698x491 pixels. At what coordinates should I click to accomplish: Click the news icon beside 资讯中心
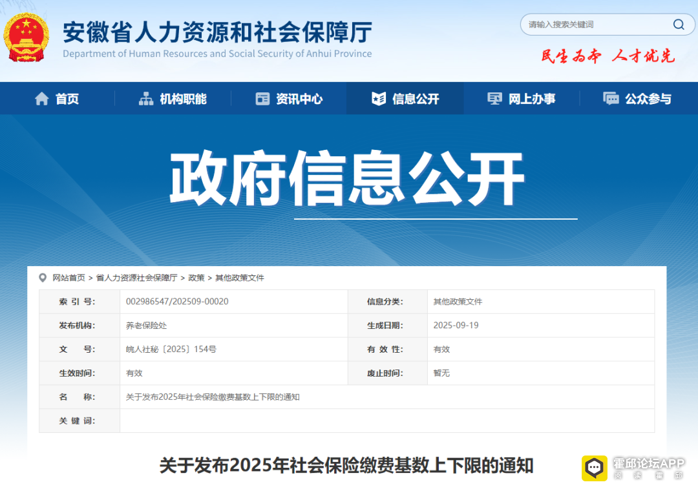(262, 98)
